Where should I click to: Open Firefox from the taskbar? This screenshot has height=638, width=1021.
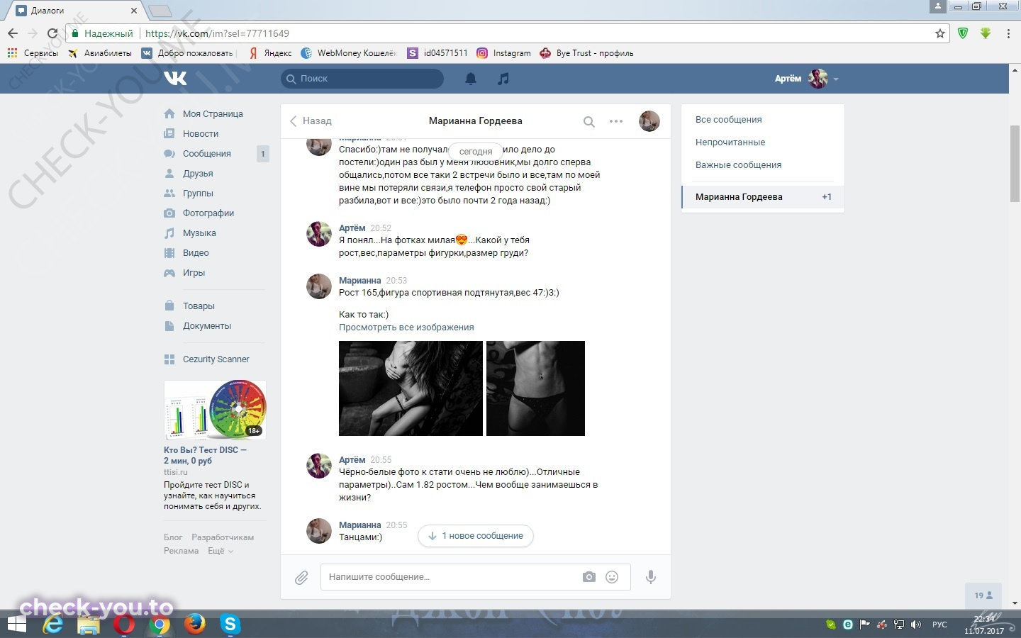(194, 625)
